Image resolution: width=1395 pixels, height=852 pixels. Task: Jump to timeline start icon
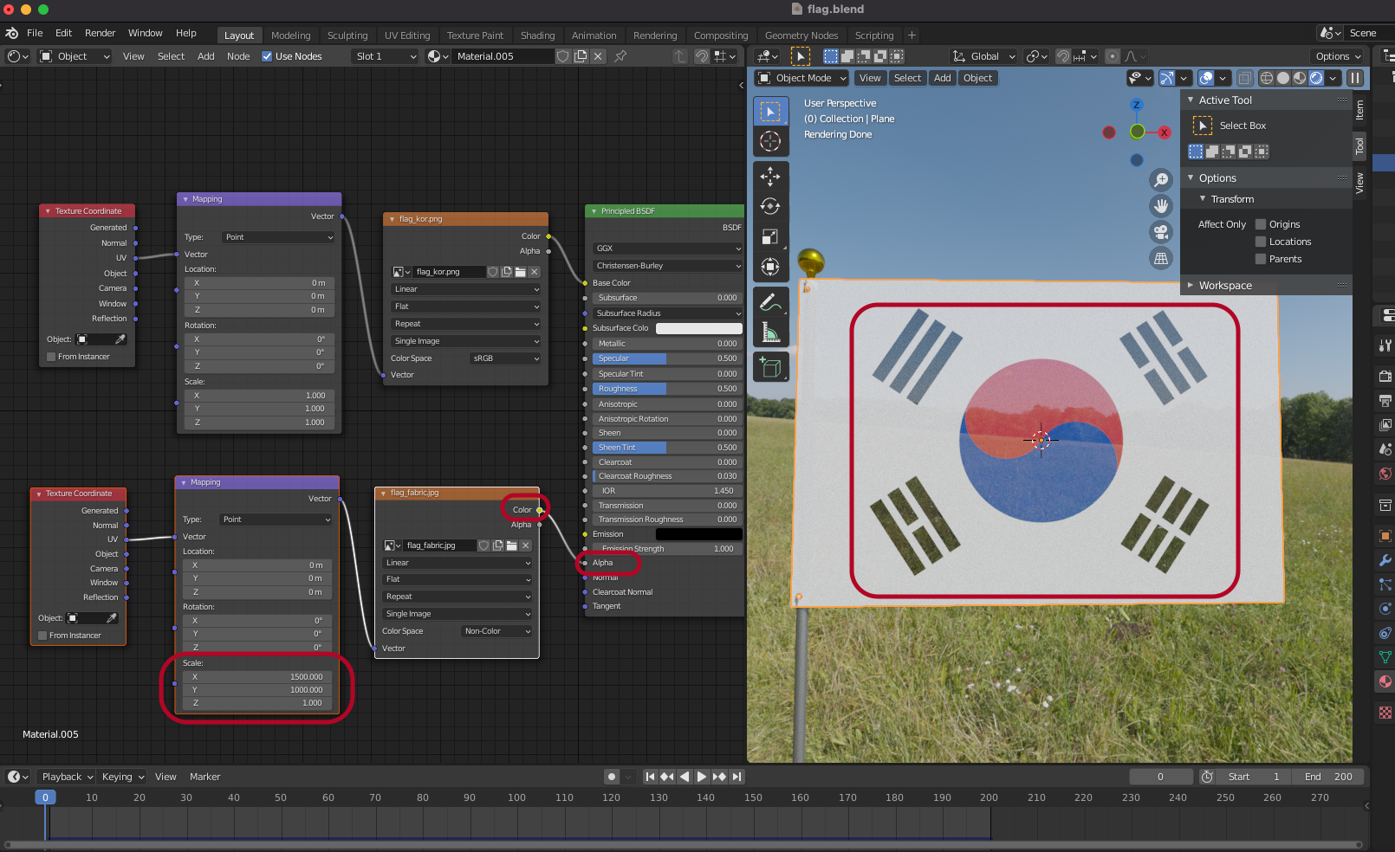(650, 777)
